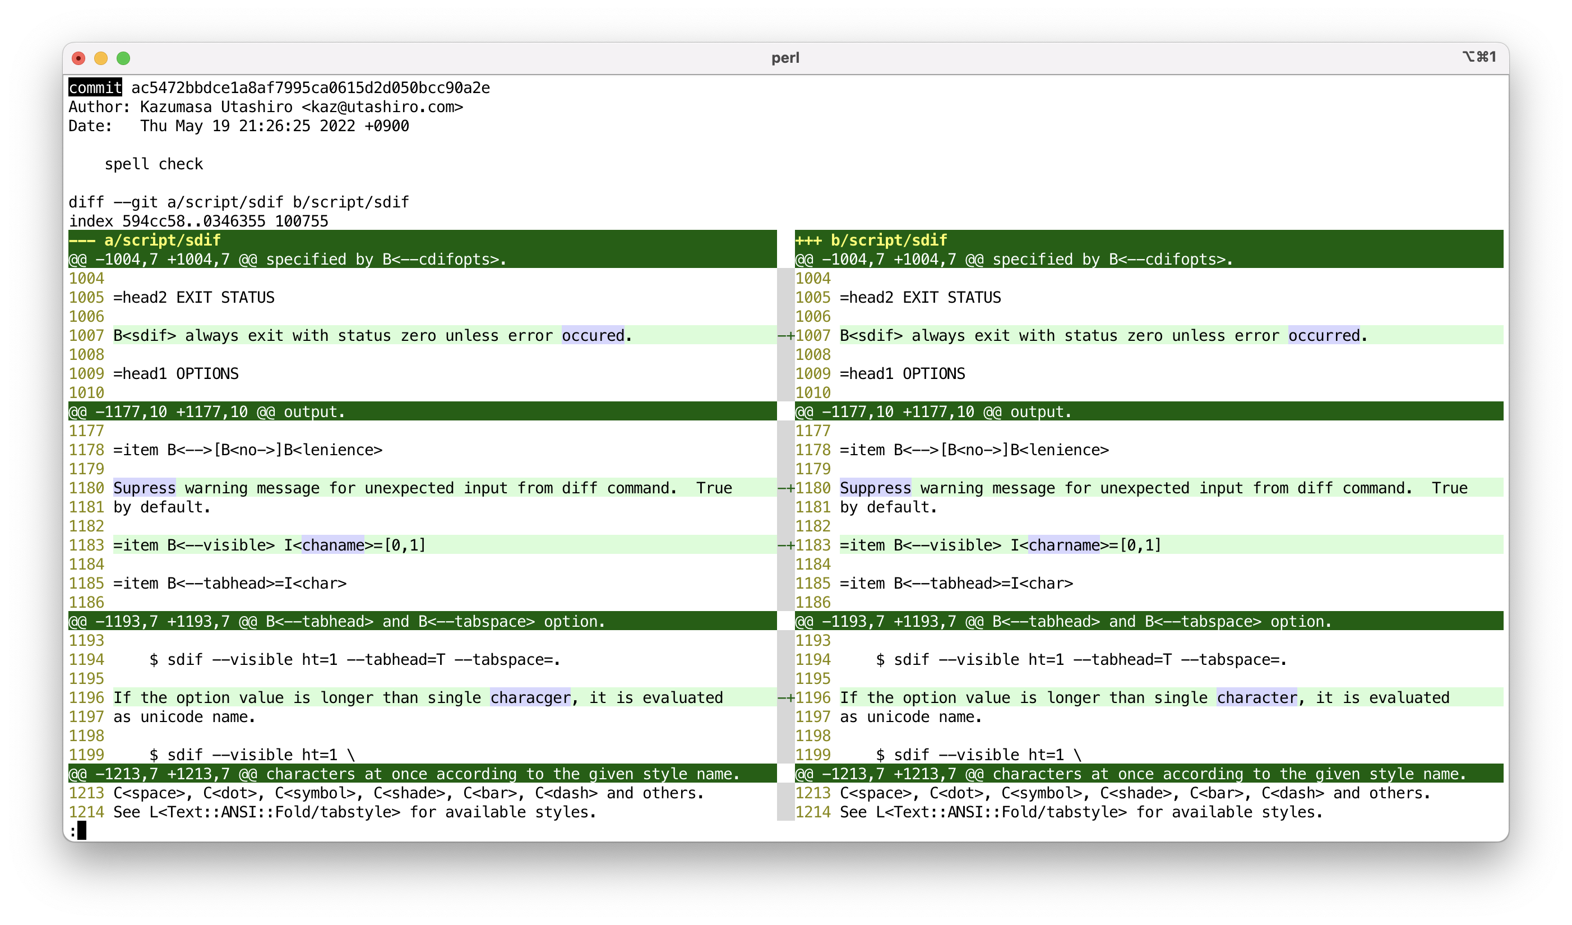The width and height of the screenshot is (1572, 925).
Task: Click the red close window button
Action: click(x=78, y=58)
